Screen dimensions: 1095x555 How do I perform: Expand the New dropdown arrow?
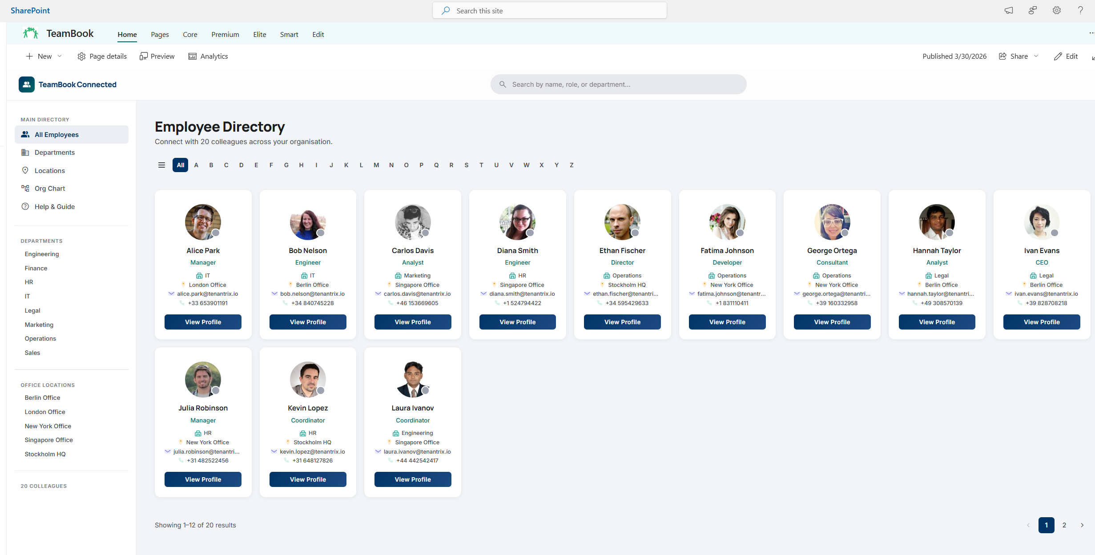tap(60, 56)
